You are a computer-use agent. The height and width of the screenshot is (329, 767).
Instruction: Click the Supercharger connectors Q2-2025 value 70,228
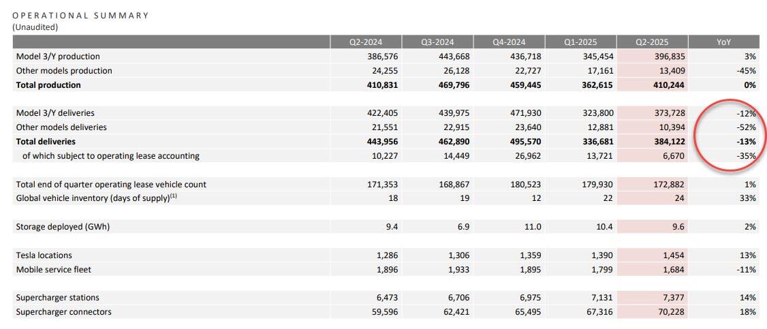[670, 312]
